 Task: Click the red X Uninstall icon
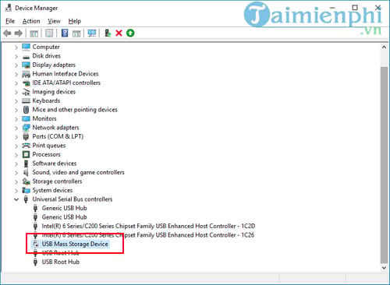coord(119,33)
